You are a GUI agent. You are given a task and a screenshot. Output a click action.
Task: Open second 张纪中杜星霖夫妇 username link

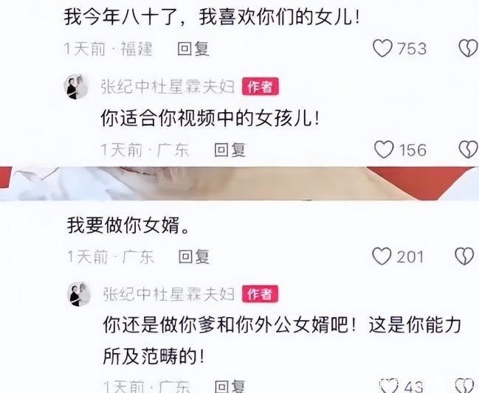coord(169,294)
